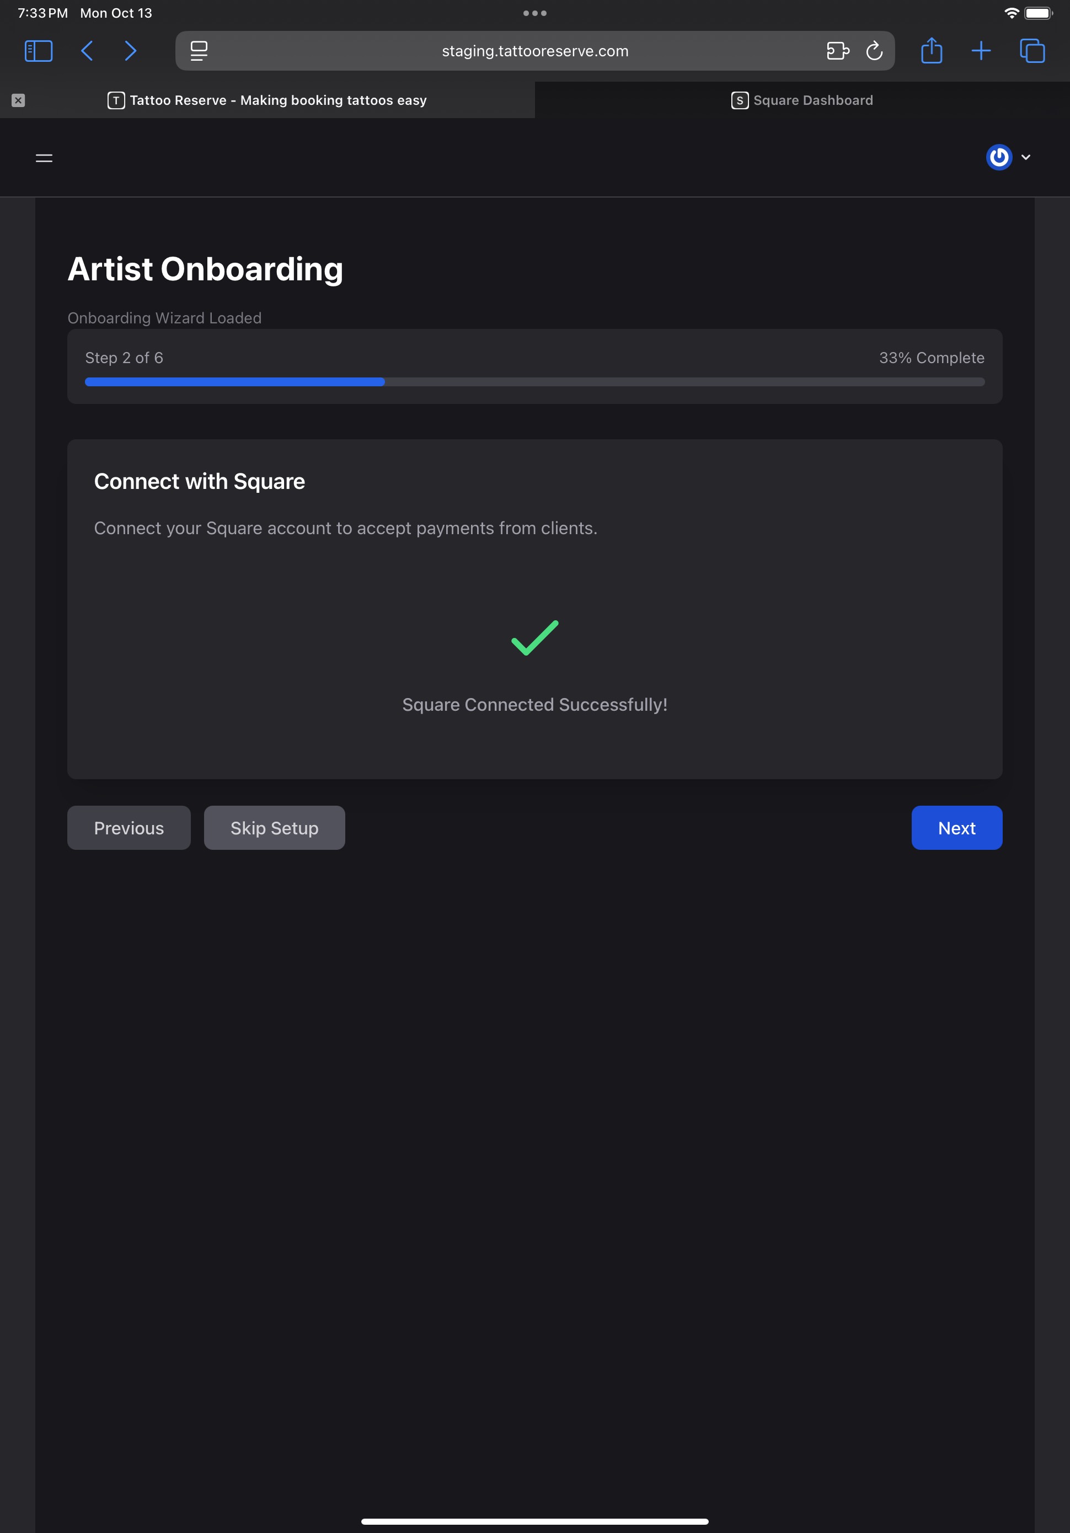Open a new tab with plus icon
This screenshot has width=1070, height=1533.
(x=981, y=51)
